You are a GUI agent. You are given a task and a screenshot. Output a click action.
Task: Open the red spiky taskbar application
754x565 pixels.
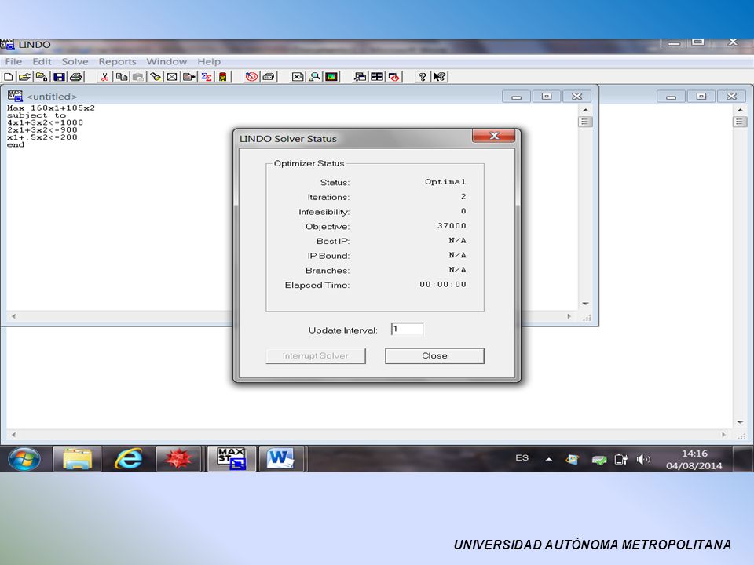178,459
